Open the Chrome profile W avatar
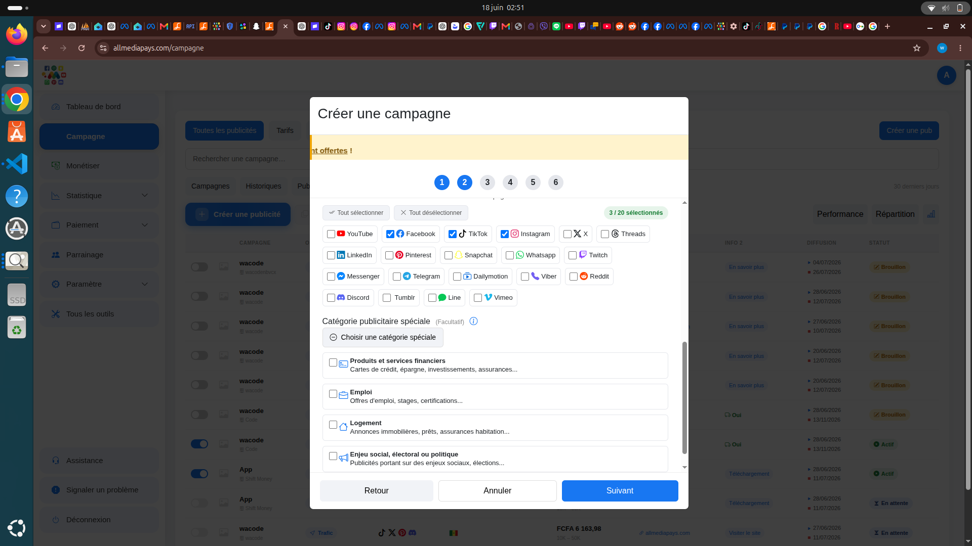This screenshot has width=972, height=546. pyautogui.click(x=942, y=48)
